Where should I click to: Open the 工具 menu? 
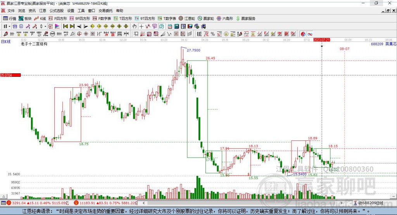pos(81,10)
